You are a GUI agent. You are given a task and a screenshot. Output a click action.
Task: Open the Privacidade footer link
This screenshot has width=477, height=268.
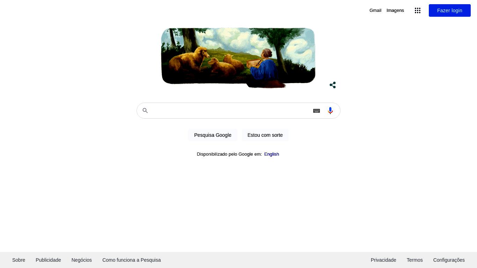coord(383,260)
